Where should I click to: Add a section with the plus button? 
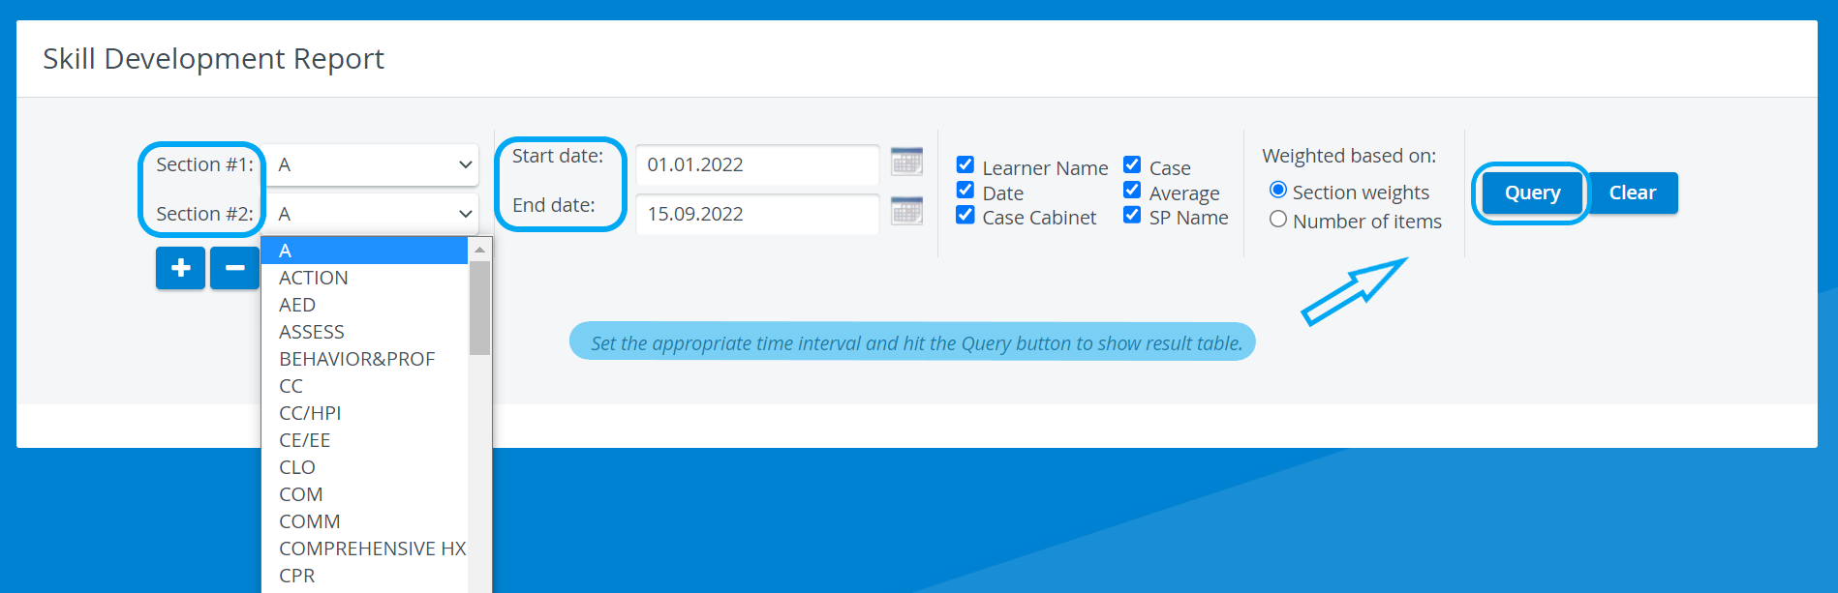[180, 268]
